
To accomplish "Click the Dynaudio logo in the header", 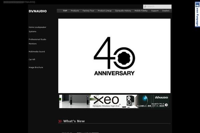I will (38, 11).
